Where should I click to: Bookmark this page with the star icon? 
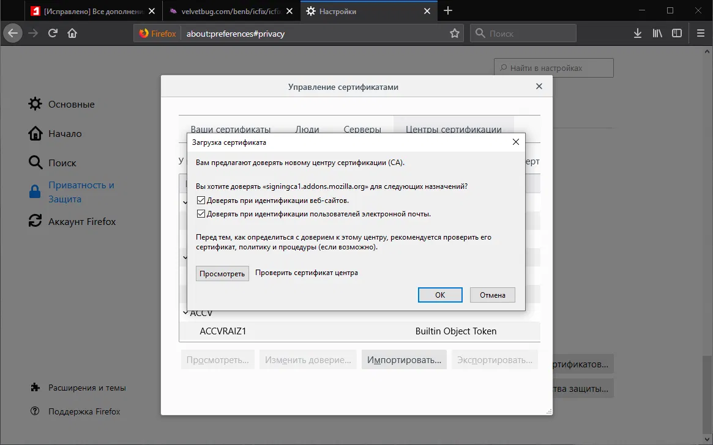click(454, 33)
